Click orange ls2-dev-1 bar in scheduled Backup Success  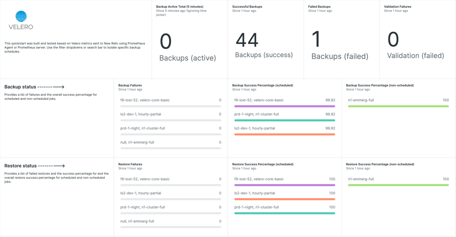click(285, 134)
